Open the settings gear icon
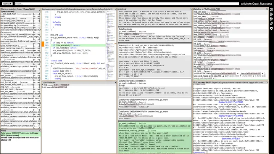The image size is (274, 154). point(271,28)
